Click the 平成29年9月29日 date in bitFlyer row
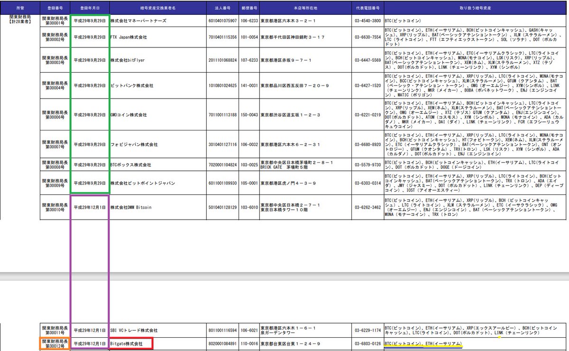This screenshot has width=569, height=351. click(90, 60)
